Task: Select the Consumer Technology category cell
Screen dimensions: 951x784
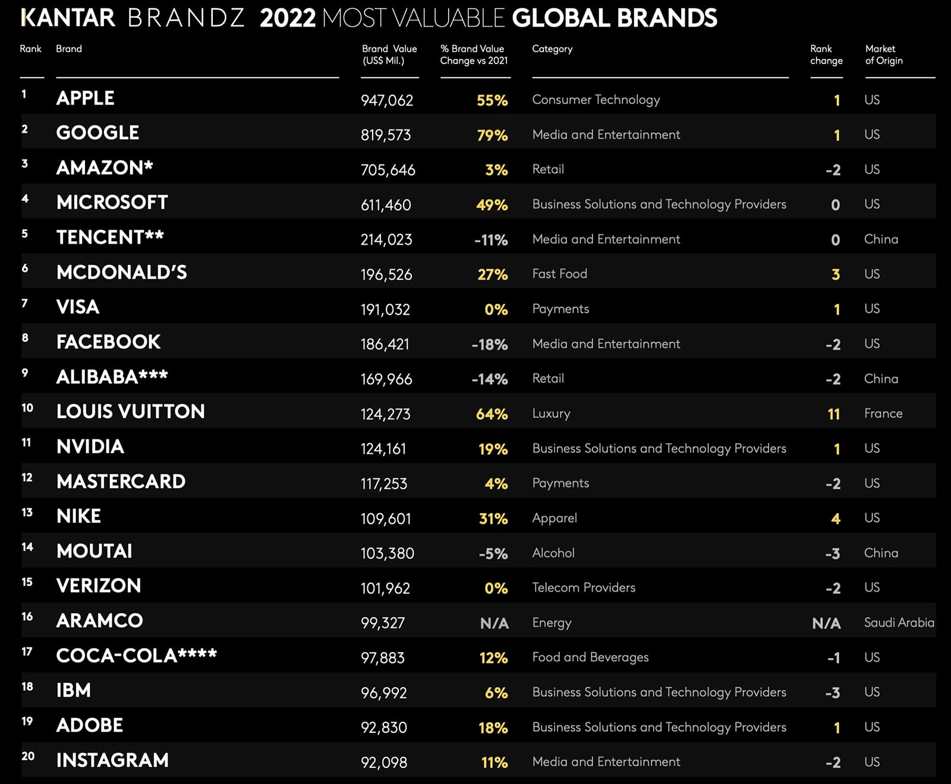Action: coord(596,100)
